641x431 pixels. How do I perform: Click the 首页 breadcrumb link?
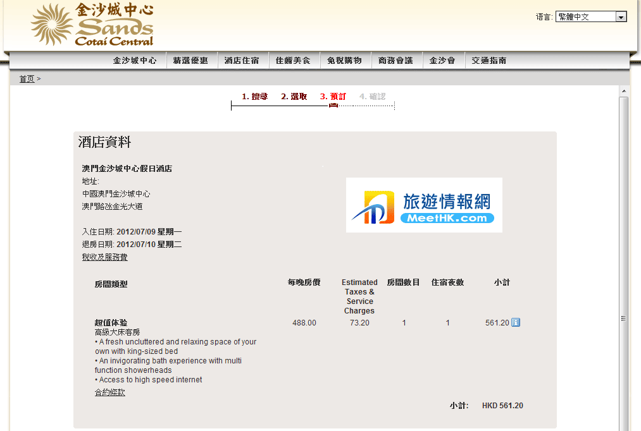coord(27,79)
